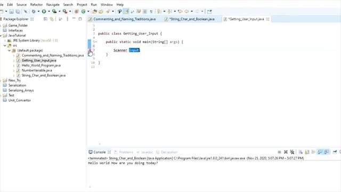Click the Save toolbar icon

[x=11, y=11]
